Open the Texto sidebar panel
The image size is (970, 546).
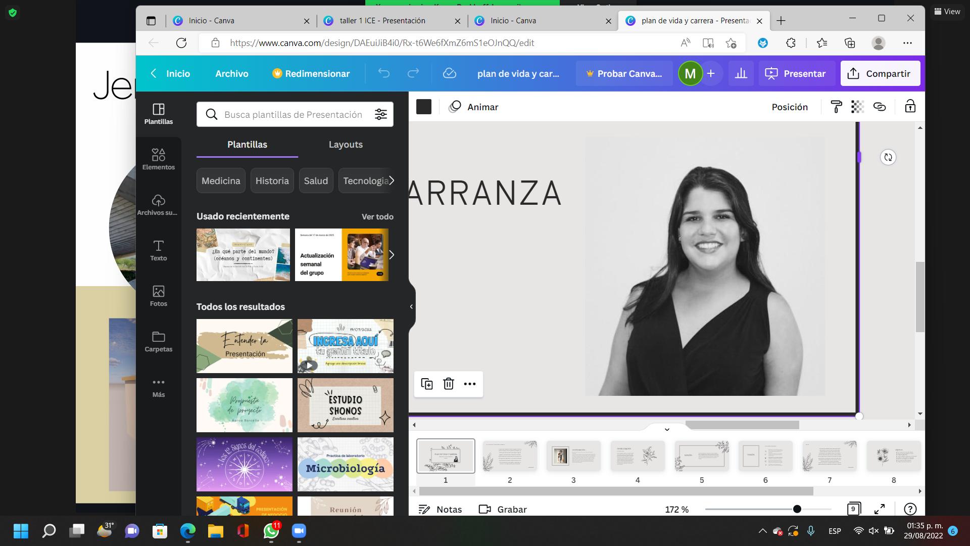coord(158,250)
